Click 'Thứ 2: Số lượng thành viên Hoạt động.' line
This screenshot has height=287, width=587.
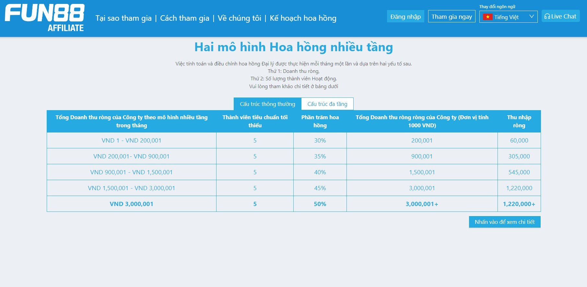(x=294, y=79)
